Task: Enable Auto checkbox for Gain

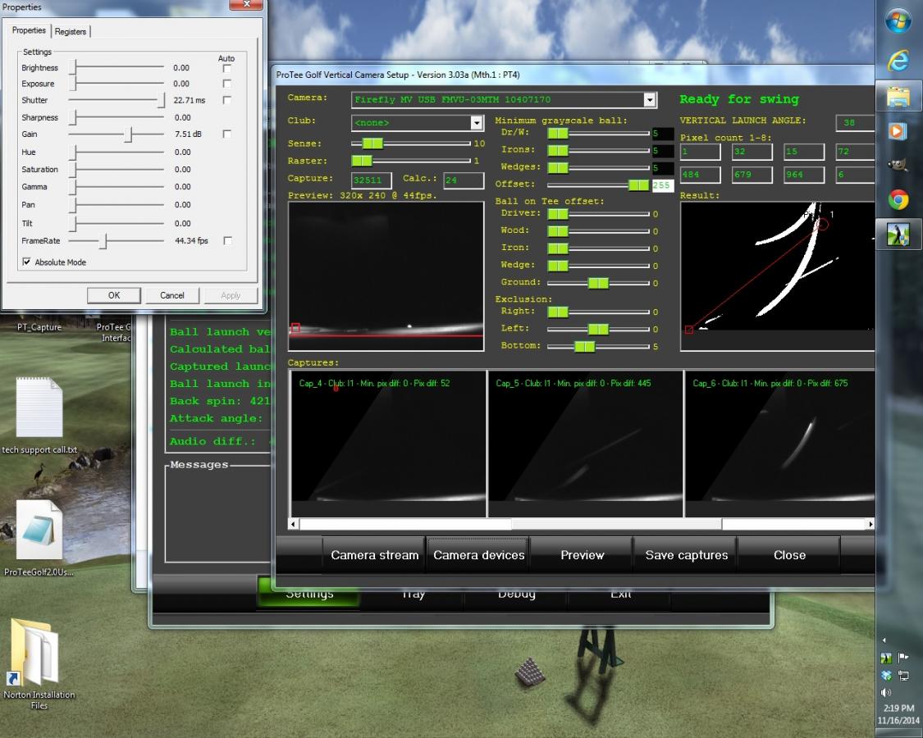Action: [x=227, y=134]
